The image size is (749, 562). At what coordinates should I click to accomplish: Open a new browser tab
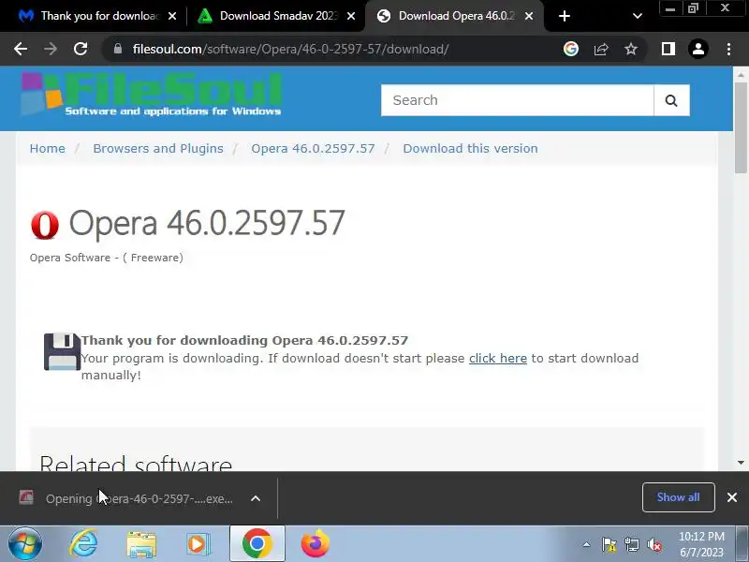565,16
